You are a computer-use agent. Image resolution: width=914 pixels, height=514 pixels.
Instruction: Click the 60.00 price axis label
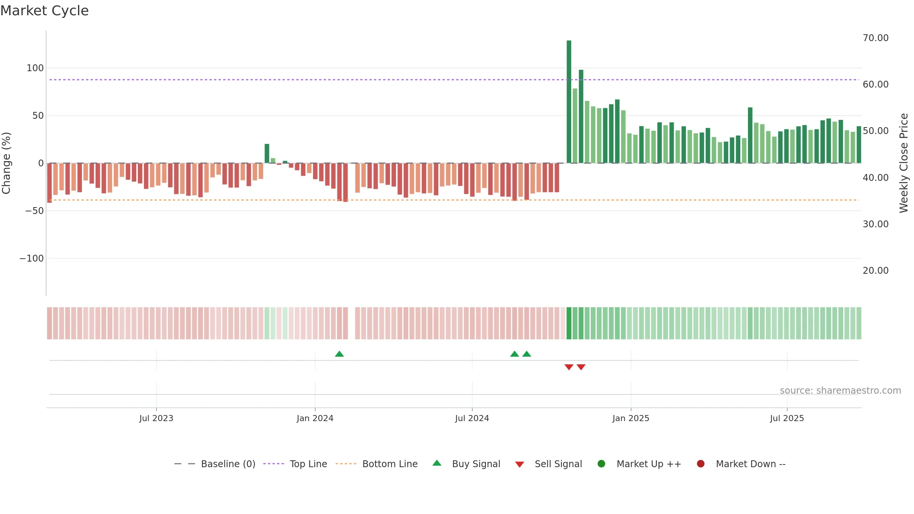(x=876, y=85)
